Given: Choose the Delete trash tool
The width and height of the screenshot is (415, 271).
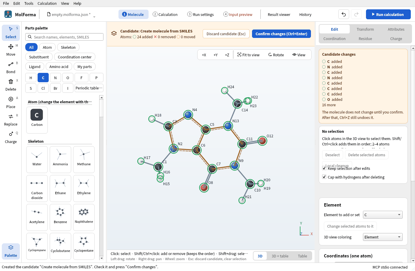Looking at the screenshot, I should pyautogui.click(x=11, y=85).
